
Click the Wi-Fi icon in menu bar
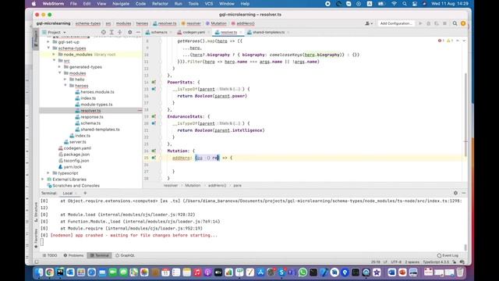pos(394,4)
